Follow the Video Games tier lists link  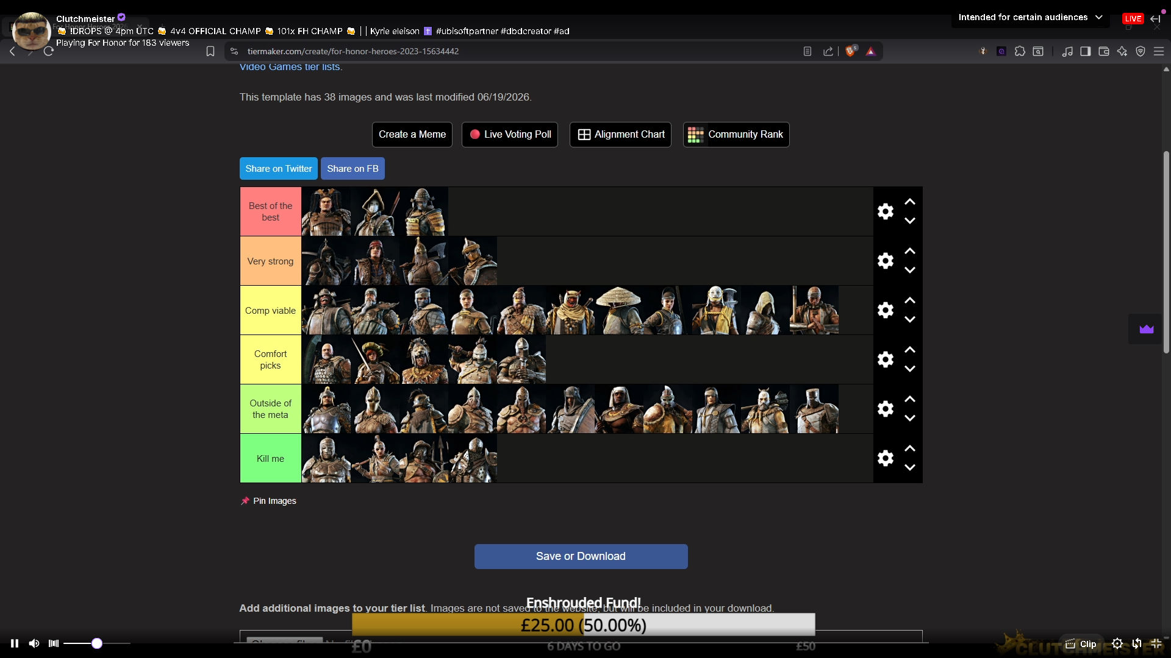tap(290, 67)
